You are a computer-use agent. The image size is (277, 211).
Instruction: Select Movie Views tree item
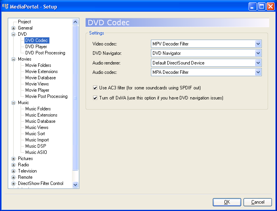coord(37,84)
